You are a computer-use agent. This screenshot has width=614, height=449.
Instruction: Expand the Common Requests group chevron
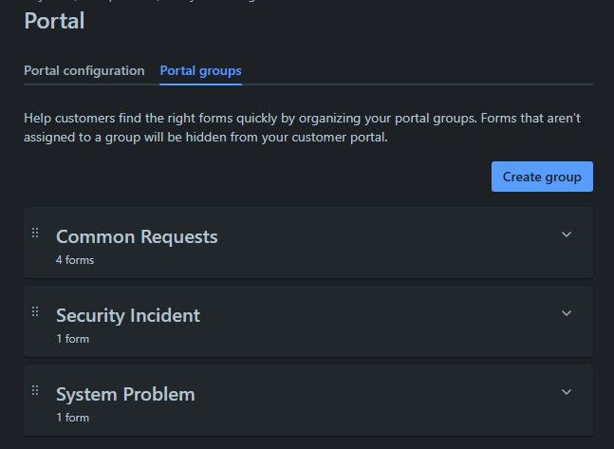[567, 234]
